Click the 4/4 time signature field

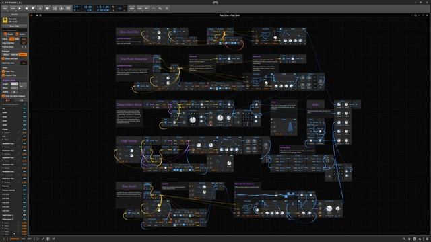coord(89,10)
